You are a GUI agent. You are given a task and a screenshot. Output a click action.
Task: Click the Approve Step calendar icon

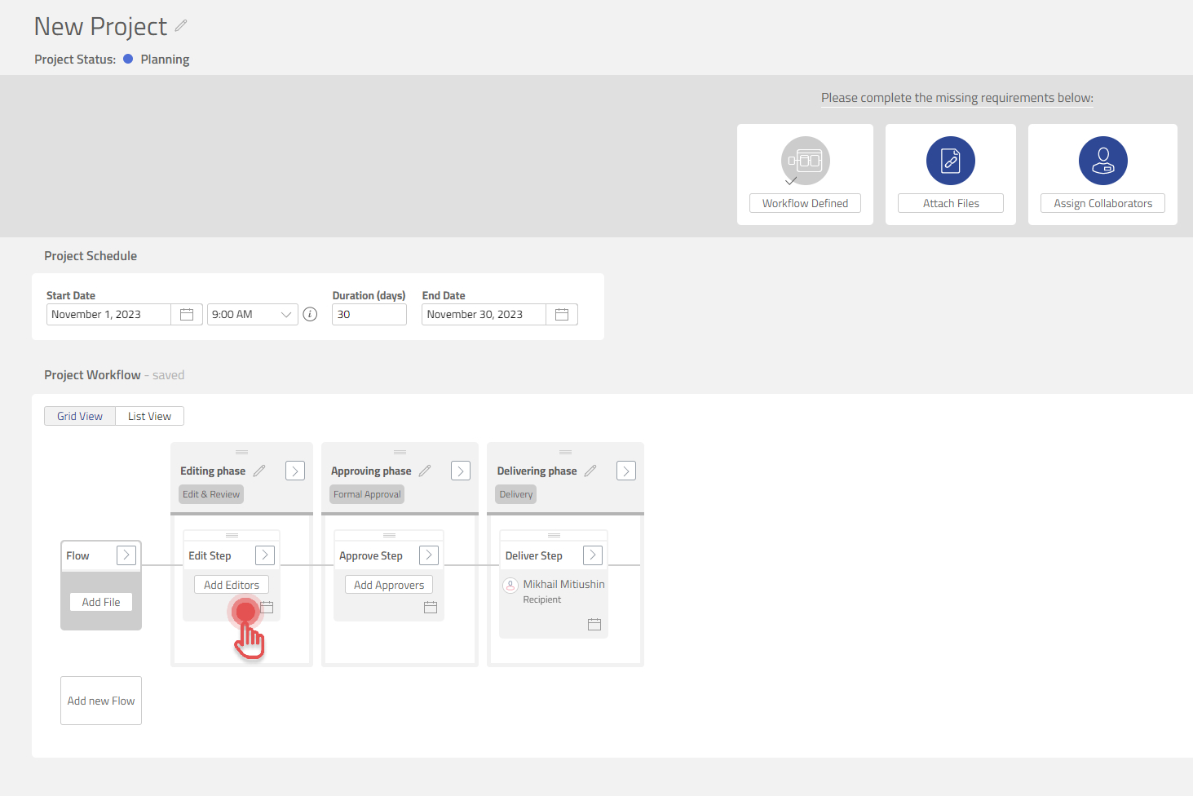[x=431, y=608]
